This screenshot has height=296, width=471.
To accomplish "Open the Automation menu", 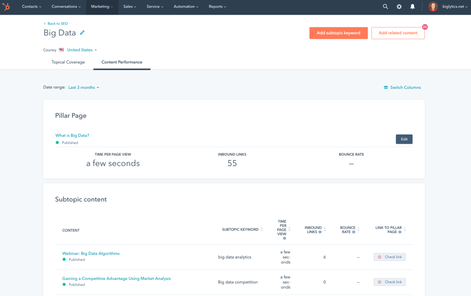I will pos(185,6).
